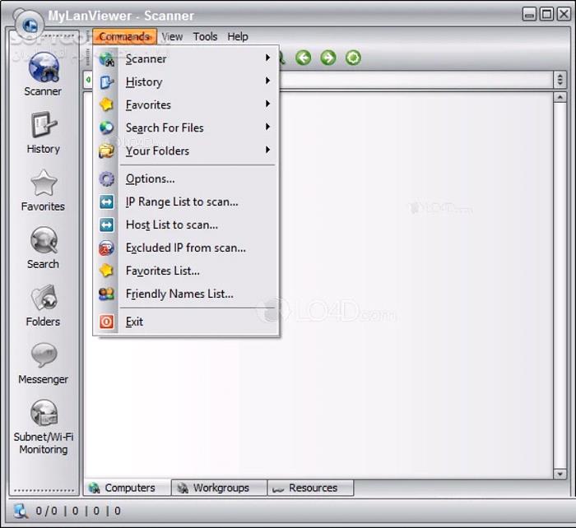Click the gear icon beside Options

106,178
